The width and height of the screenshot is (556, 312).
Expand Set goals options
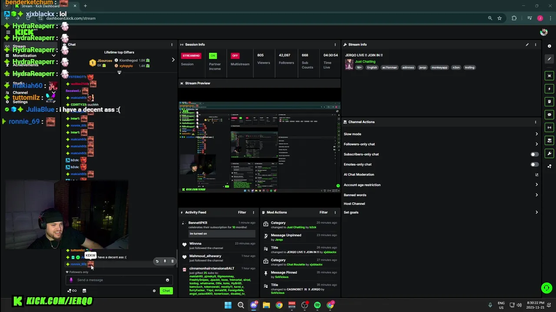coord(536,212)
